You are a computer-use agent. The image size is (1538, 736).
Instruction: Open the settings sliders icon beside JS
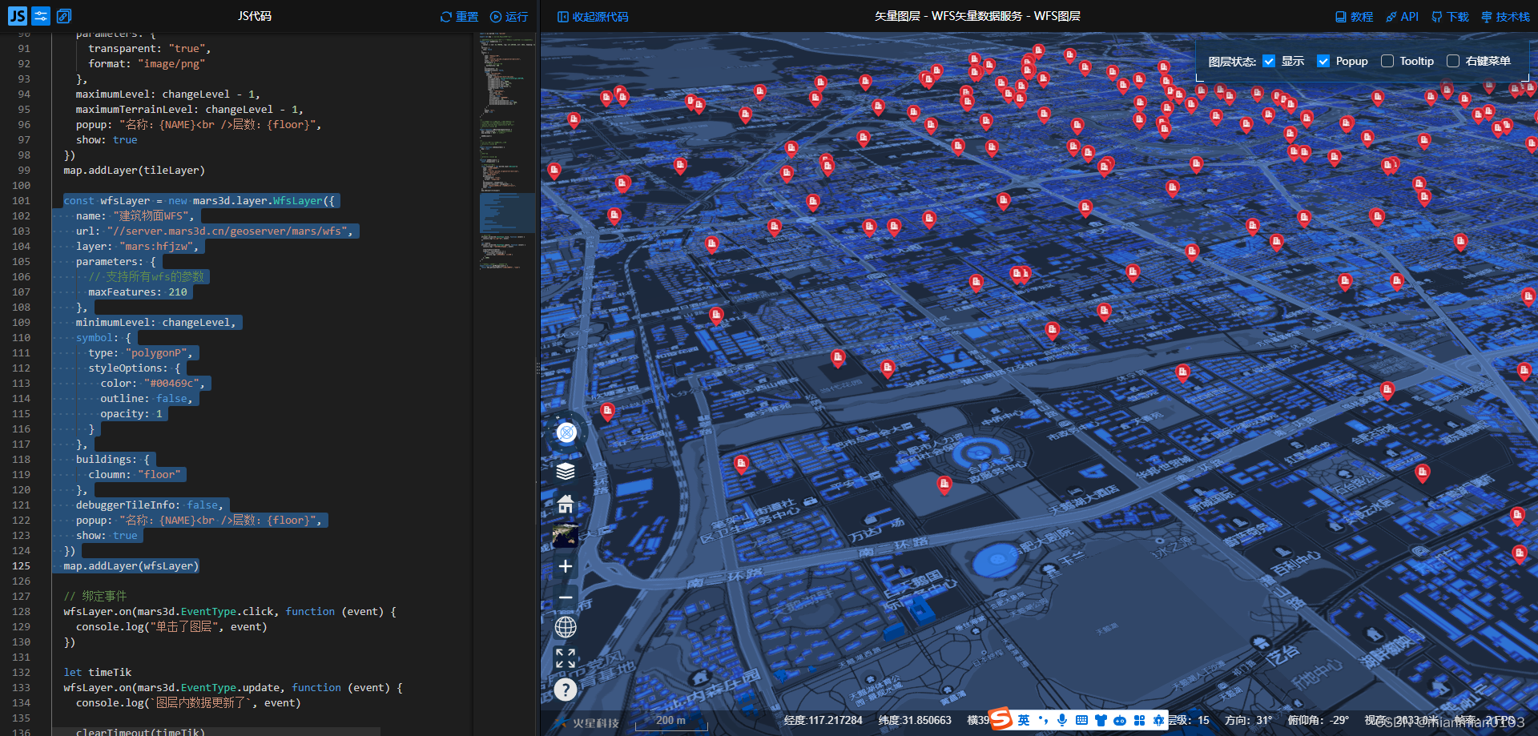[41, 15]
